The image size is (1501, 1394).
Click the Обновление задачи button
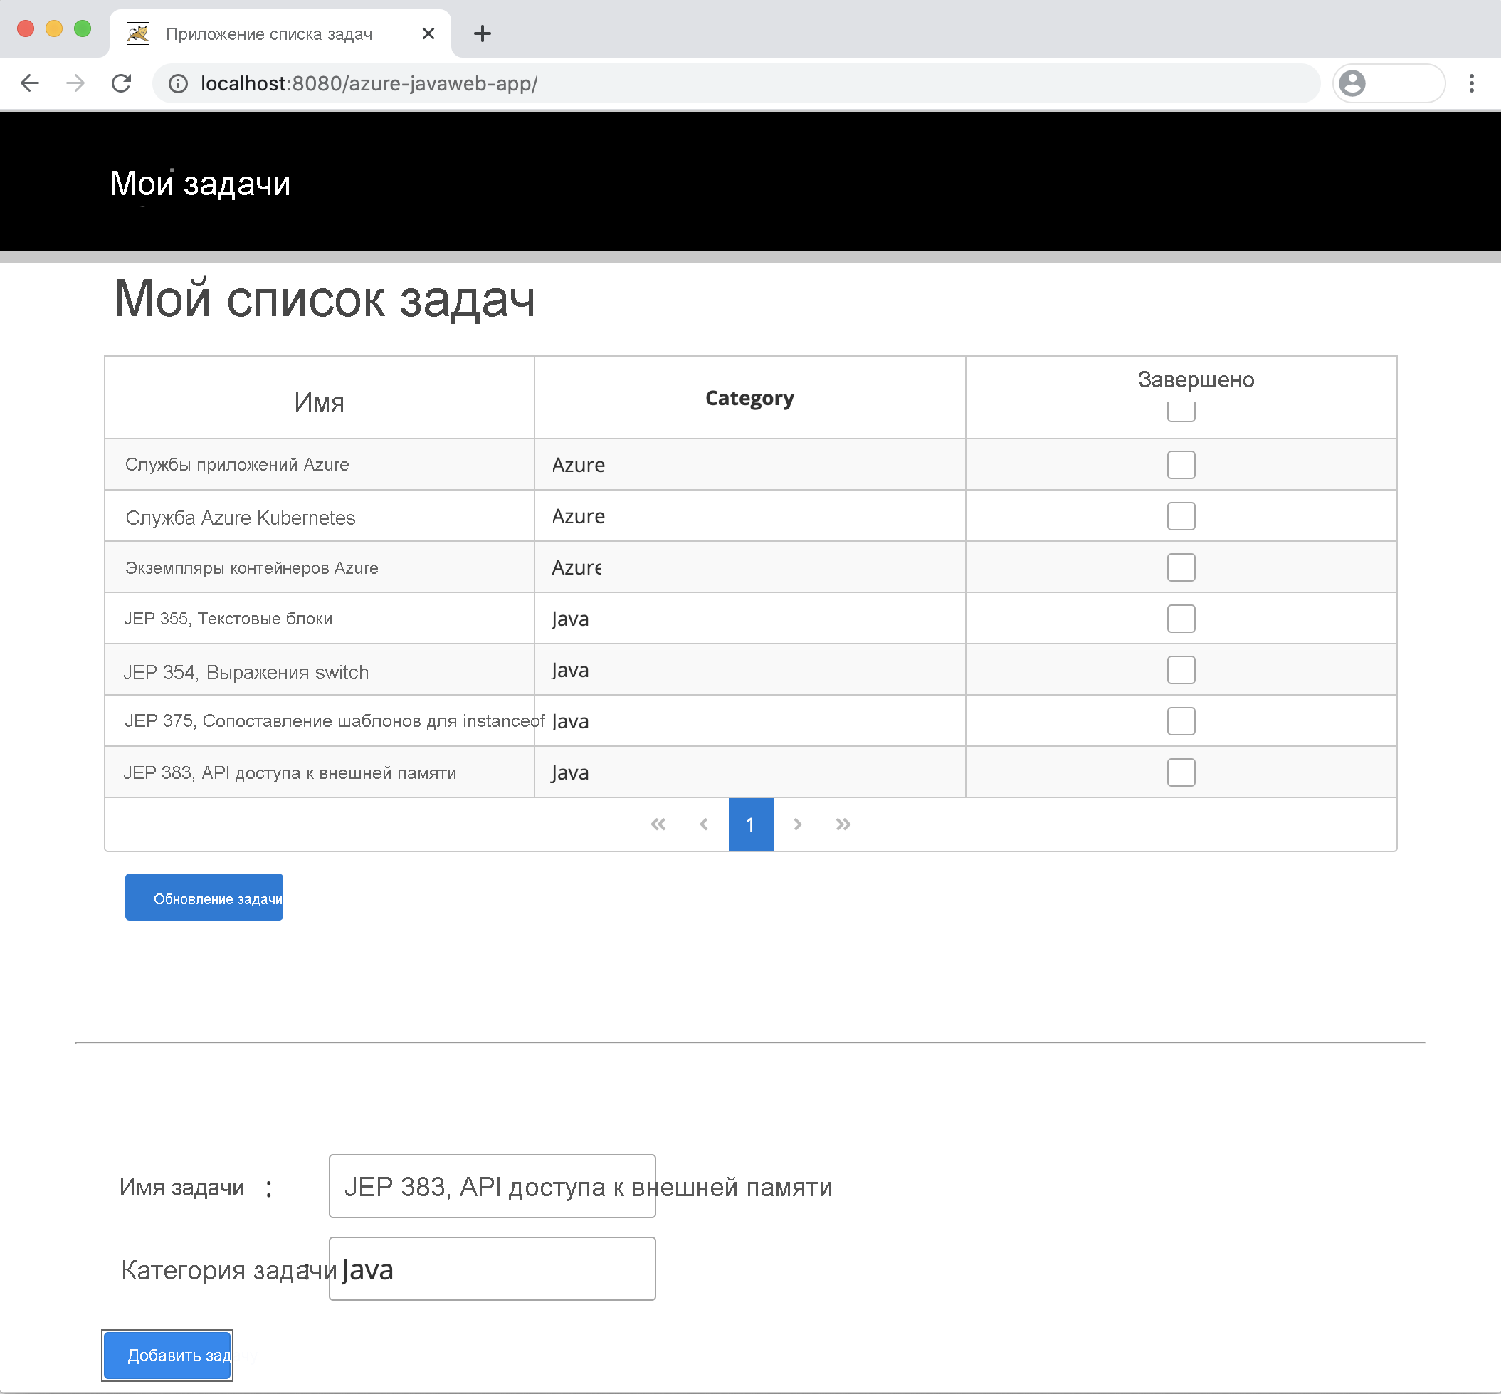[x=204, y=898]
